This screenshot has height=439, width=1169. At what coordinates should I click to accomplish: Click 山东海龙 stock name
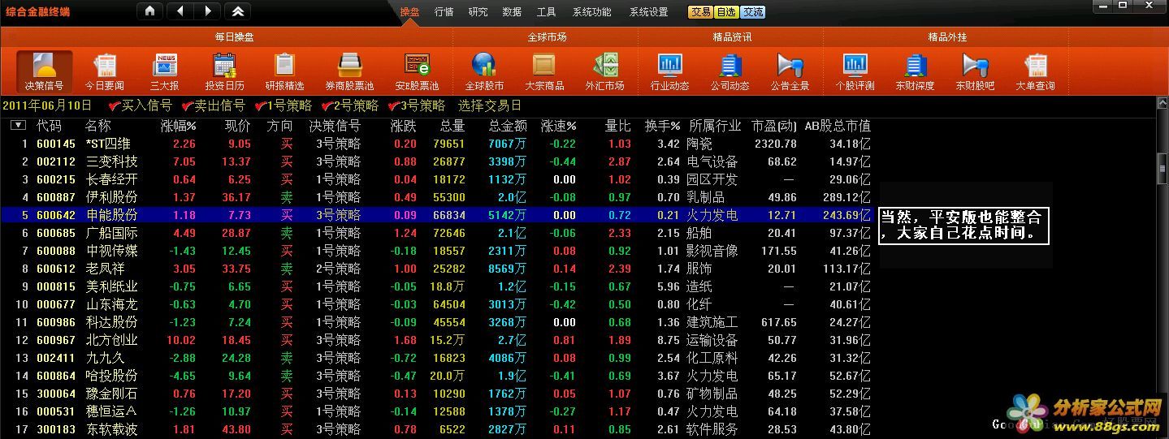click(x=112, y=304)
